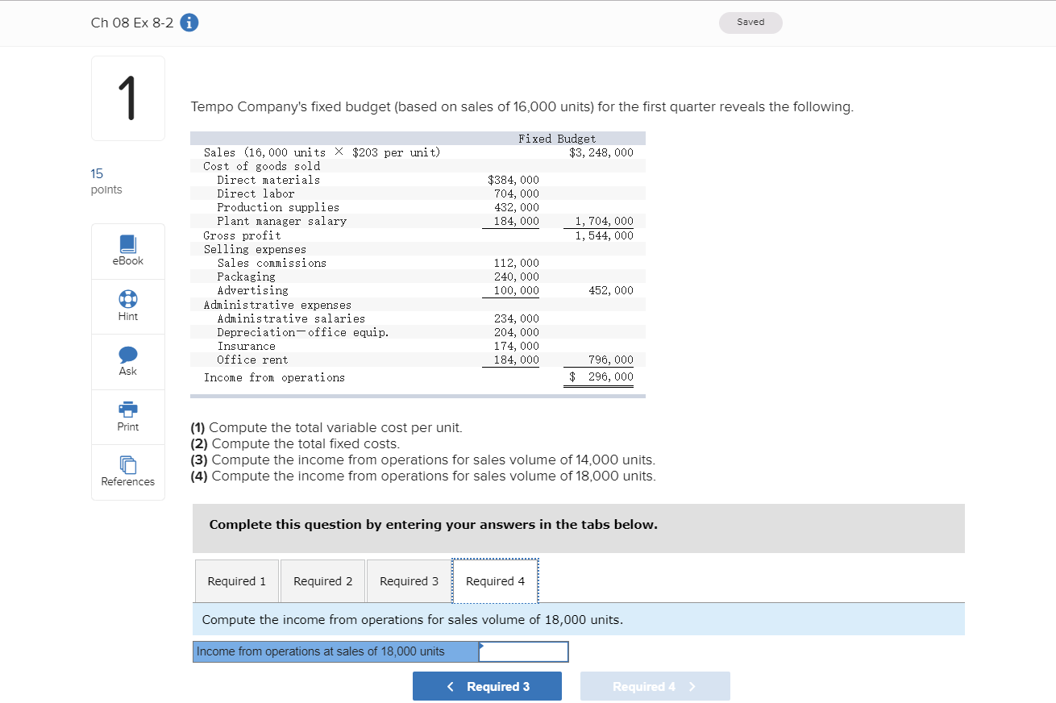Select the currently active Required 4 tab
The width and height of the screenshot is (1056, 703).
point(494,580)
